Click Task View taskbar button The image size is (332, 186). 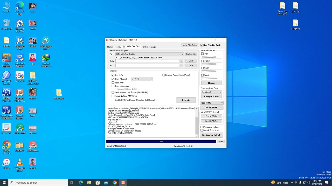tap(72, 183)
